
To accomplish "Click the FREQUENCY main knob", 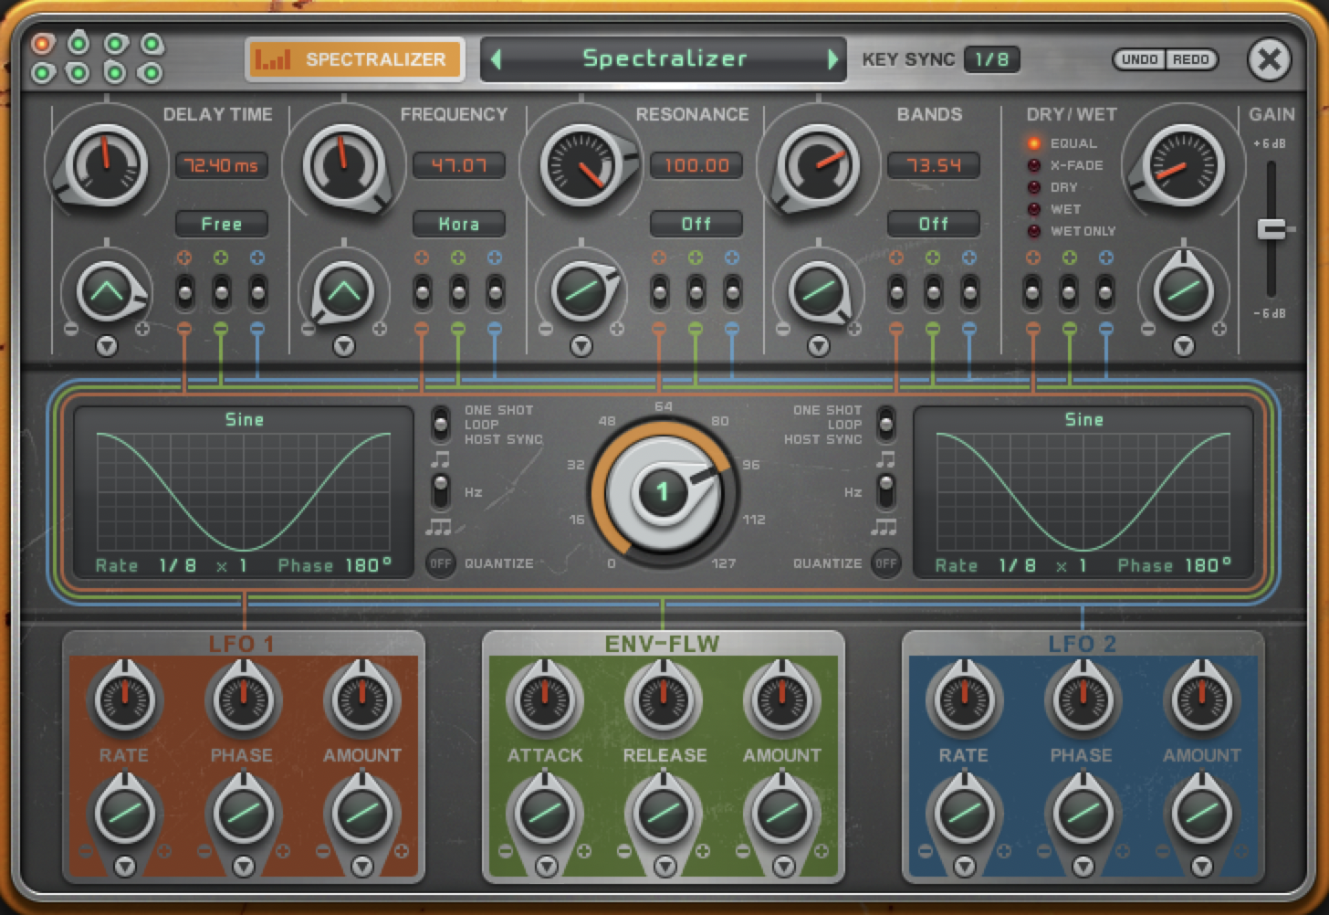I will click(x=342, y=164).
